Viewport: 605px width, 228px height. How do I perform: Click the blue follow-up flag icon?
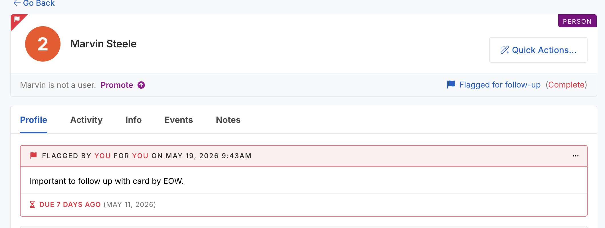[451, 84]
